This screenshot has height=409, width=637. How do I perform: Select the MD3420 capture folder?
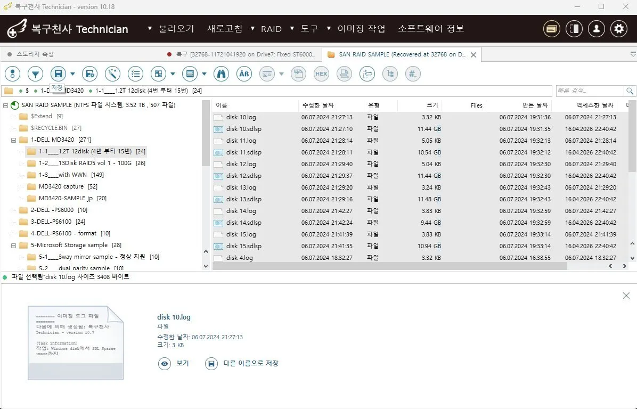(61, 186)
